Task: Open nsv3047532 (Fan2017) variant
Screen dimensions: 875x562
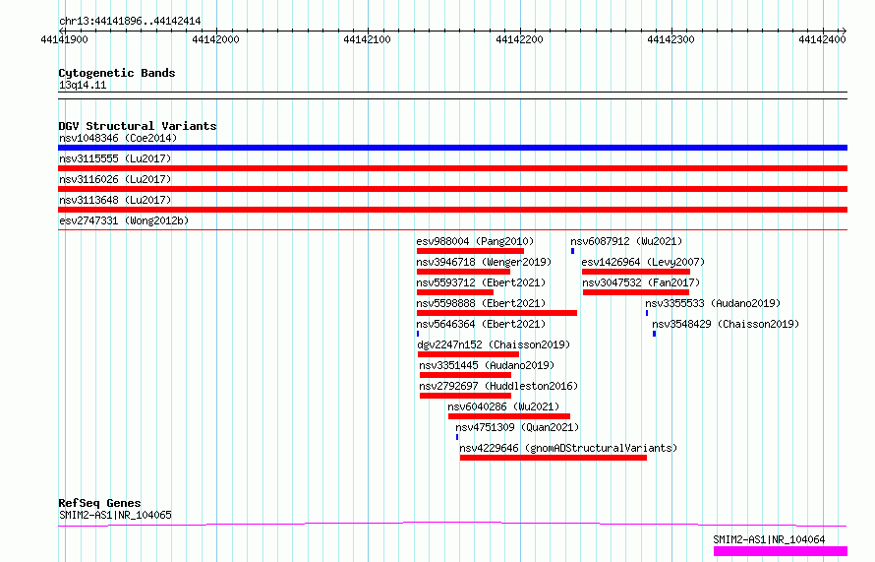Action: pos(641,282)
